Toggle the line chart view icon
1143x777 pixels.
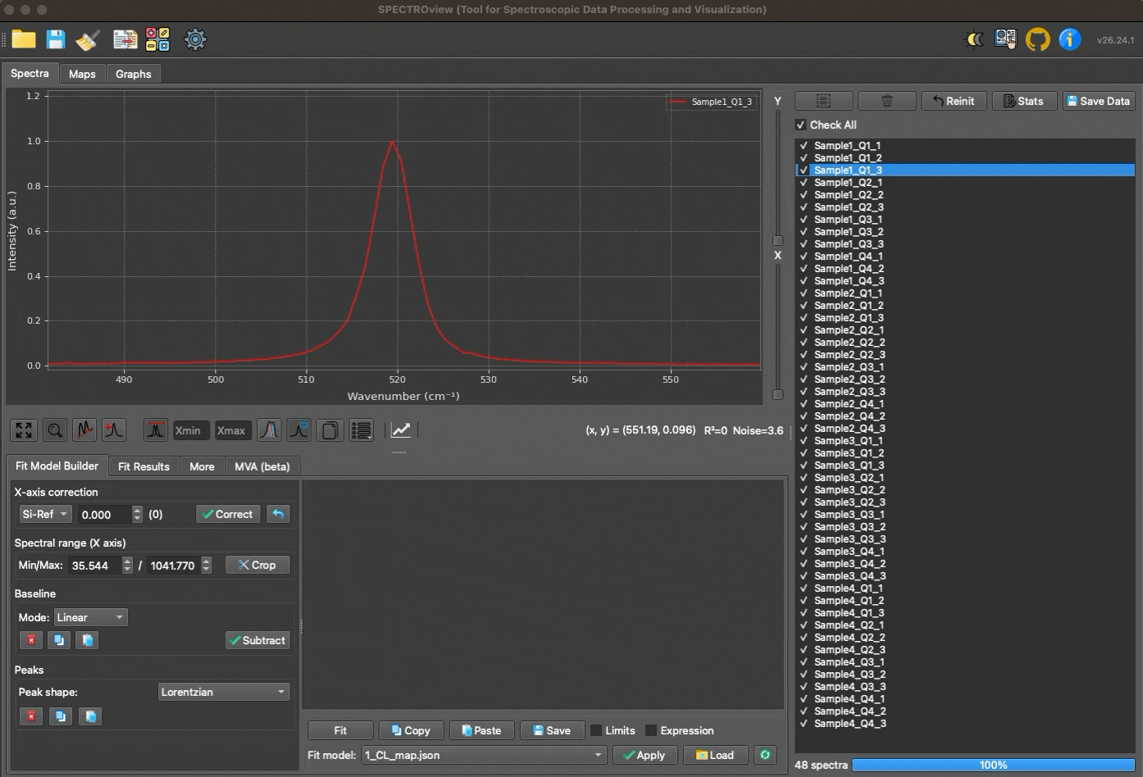tap(401, 430)
